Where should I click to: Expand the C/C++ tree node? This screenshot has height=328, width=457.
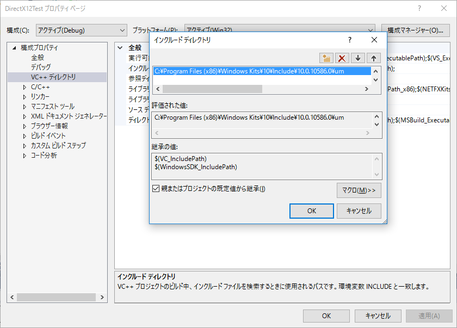pyautogui.click(x=24, y=87)
